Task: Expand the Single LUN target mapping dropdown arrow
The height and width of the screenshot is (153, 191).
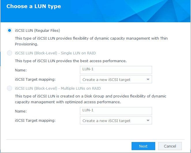Action: 148,80
